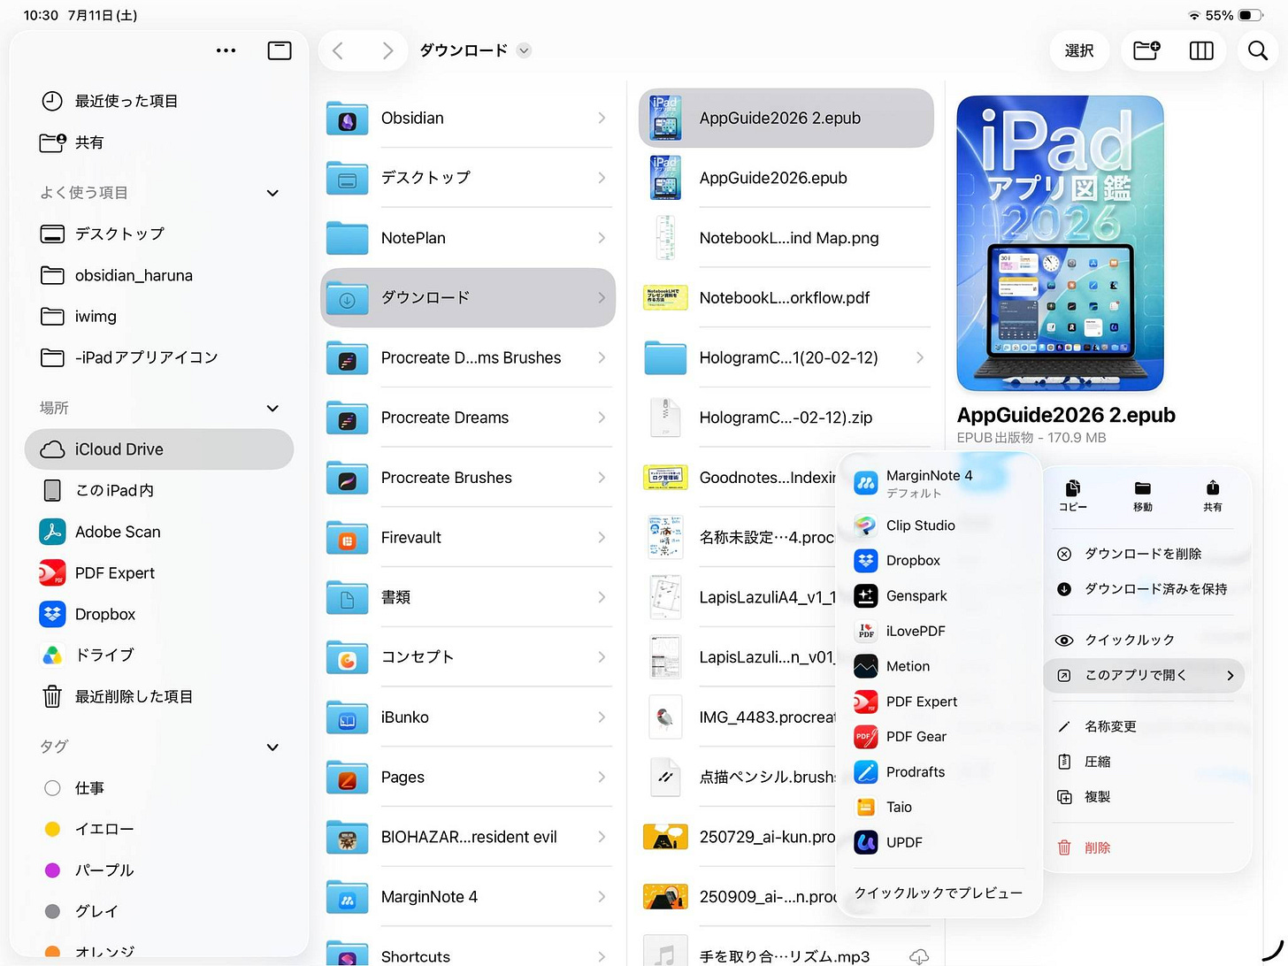Choose Dropbox in the open-with list
This screenshot has width=1288, height=966.
(938, 561)
